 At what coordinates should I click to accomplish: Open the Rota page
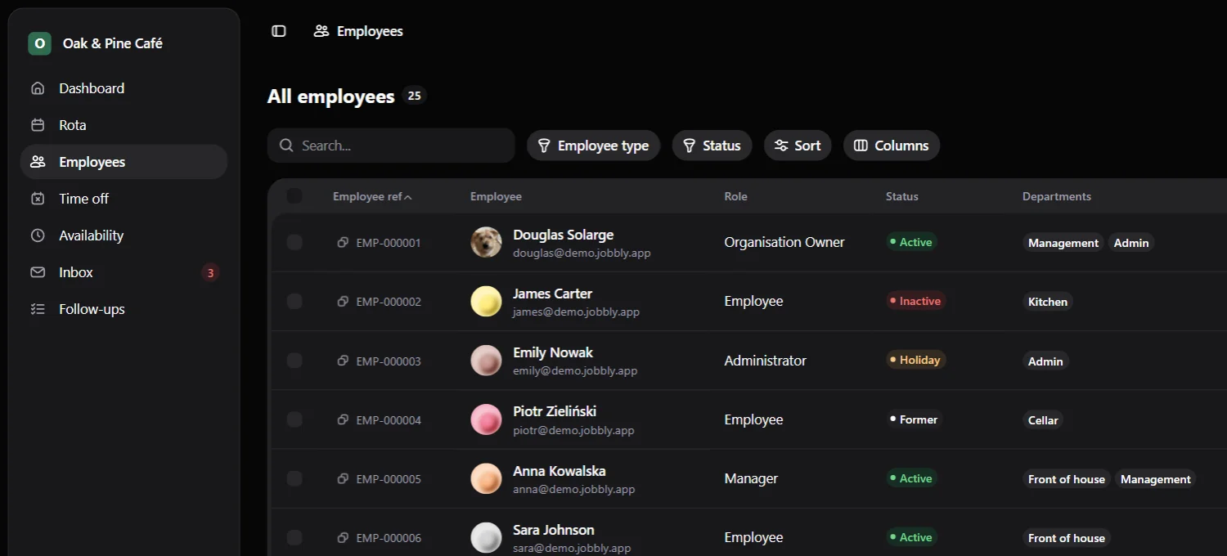coord(124,125)
